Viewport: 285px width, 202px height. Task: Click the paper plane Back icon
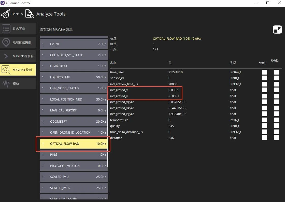[5, 14]
